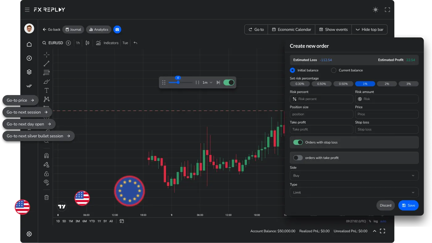Image resolution: width=432 pixels, height=243 pixels.
Task: Toggle light theme with the sun icon
Action: tap(376, 10)
